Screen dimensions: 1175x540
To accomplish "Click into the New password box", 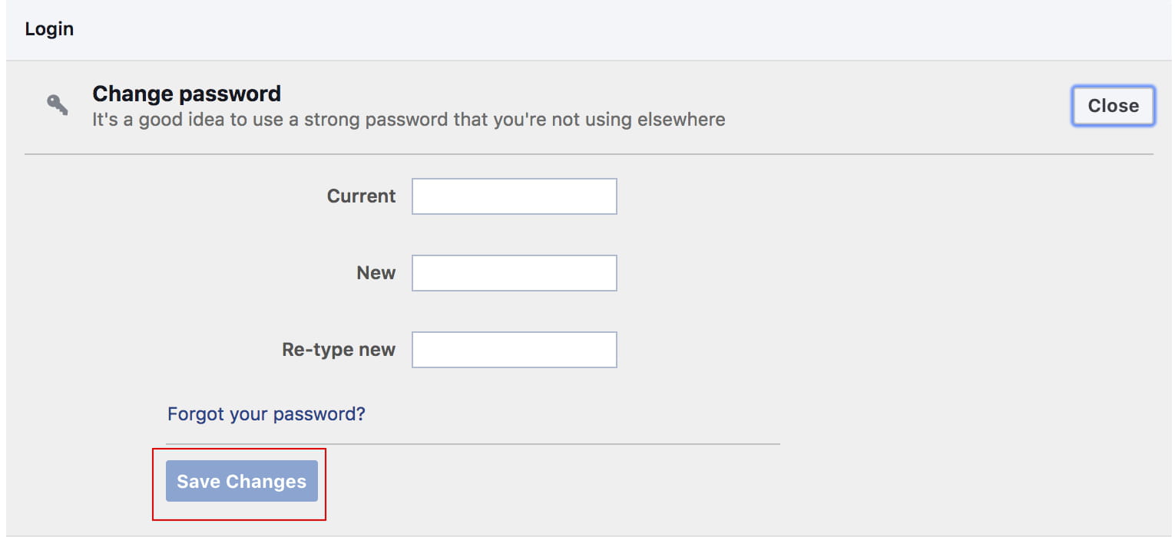I will [x=514, y=273].
